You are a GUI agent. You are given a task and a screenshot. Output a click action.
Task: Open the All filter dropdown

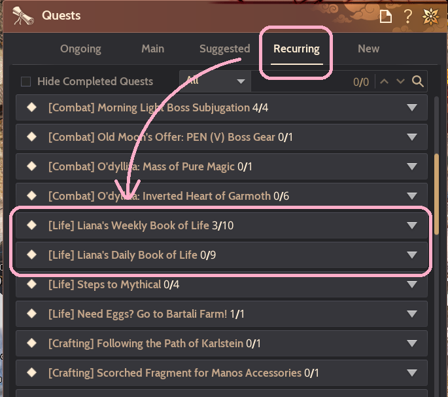pyautogui.click(x=216, y=81)
